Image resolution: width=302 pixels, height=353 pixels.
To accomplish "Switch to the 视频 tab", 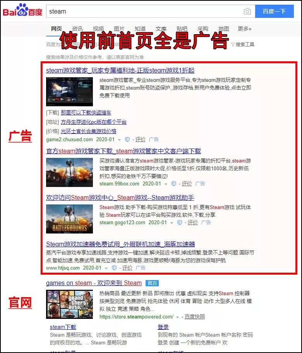I will [x=98, y=29].
